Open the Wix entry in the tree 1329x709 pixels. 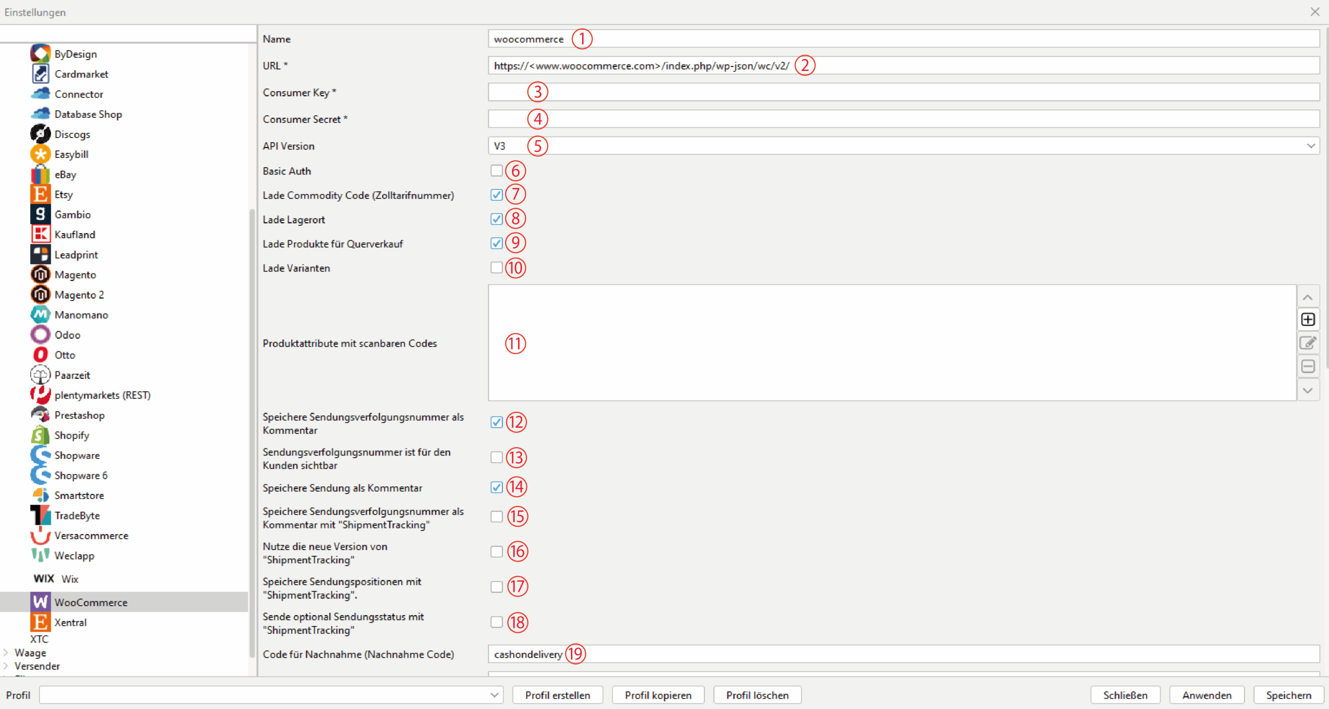click(x=70, y=579)
